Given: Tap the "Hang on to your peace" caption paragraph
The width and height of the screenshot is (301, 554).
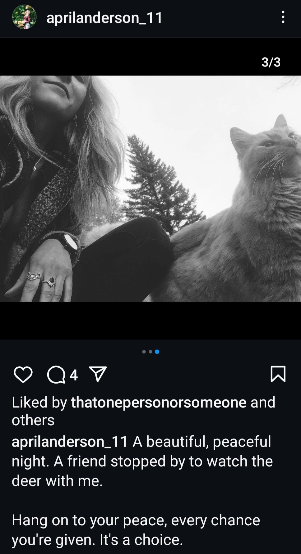Looking at the screenshot, I should click(136, 530).
